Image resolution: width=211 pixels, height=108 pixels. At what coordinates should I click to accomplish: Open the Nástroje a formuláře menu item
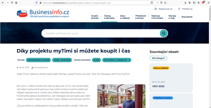(157, 17)
